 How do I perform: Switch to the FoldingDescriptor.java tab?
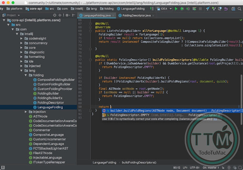click(x=136, y=15)
